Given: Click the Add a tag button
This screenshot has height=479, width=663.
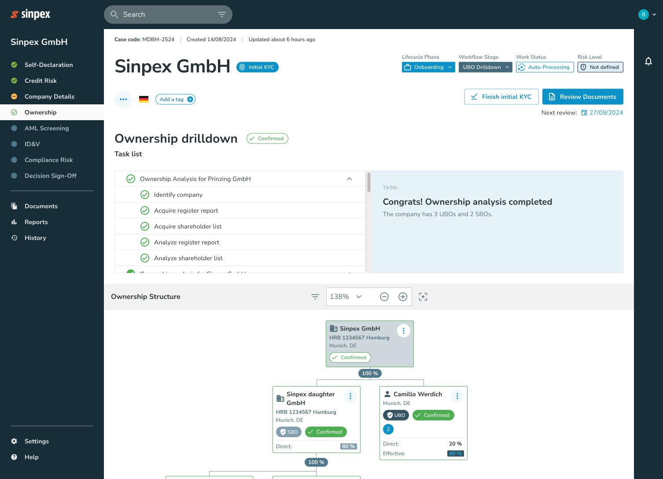Looking at the screenshot, I should tap(175, 99).
